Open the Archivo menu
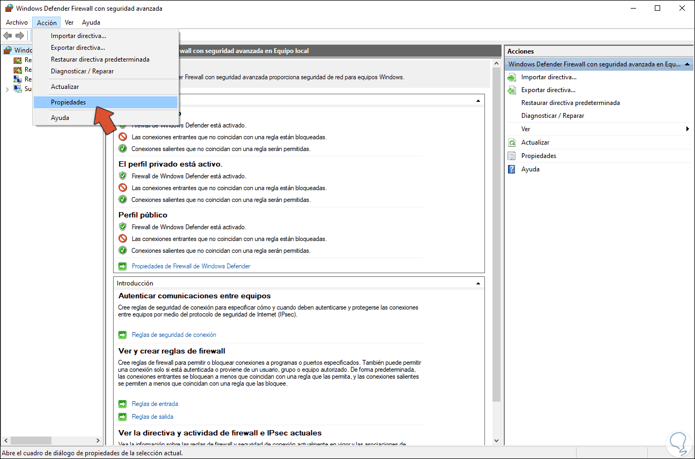695x459 pixels. point(17,22)
